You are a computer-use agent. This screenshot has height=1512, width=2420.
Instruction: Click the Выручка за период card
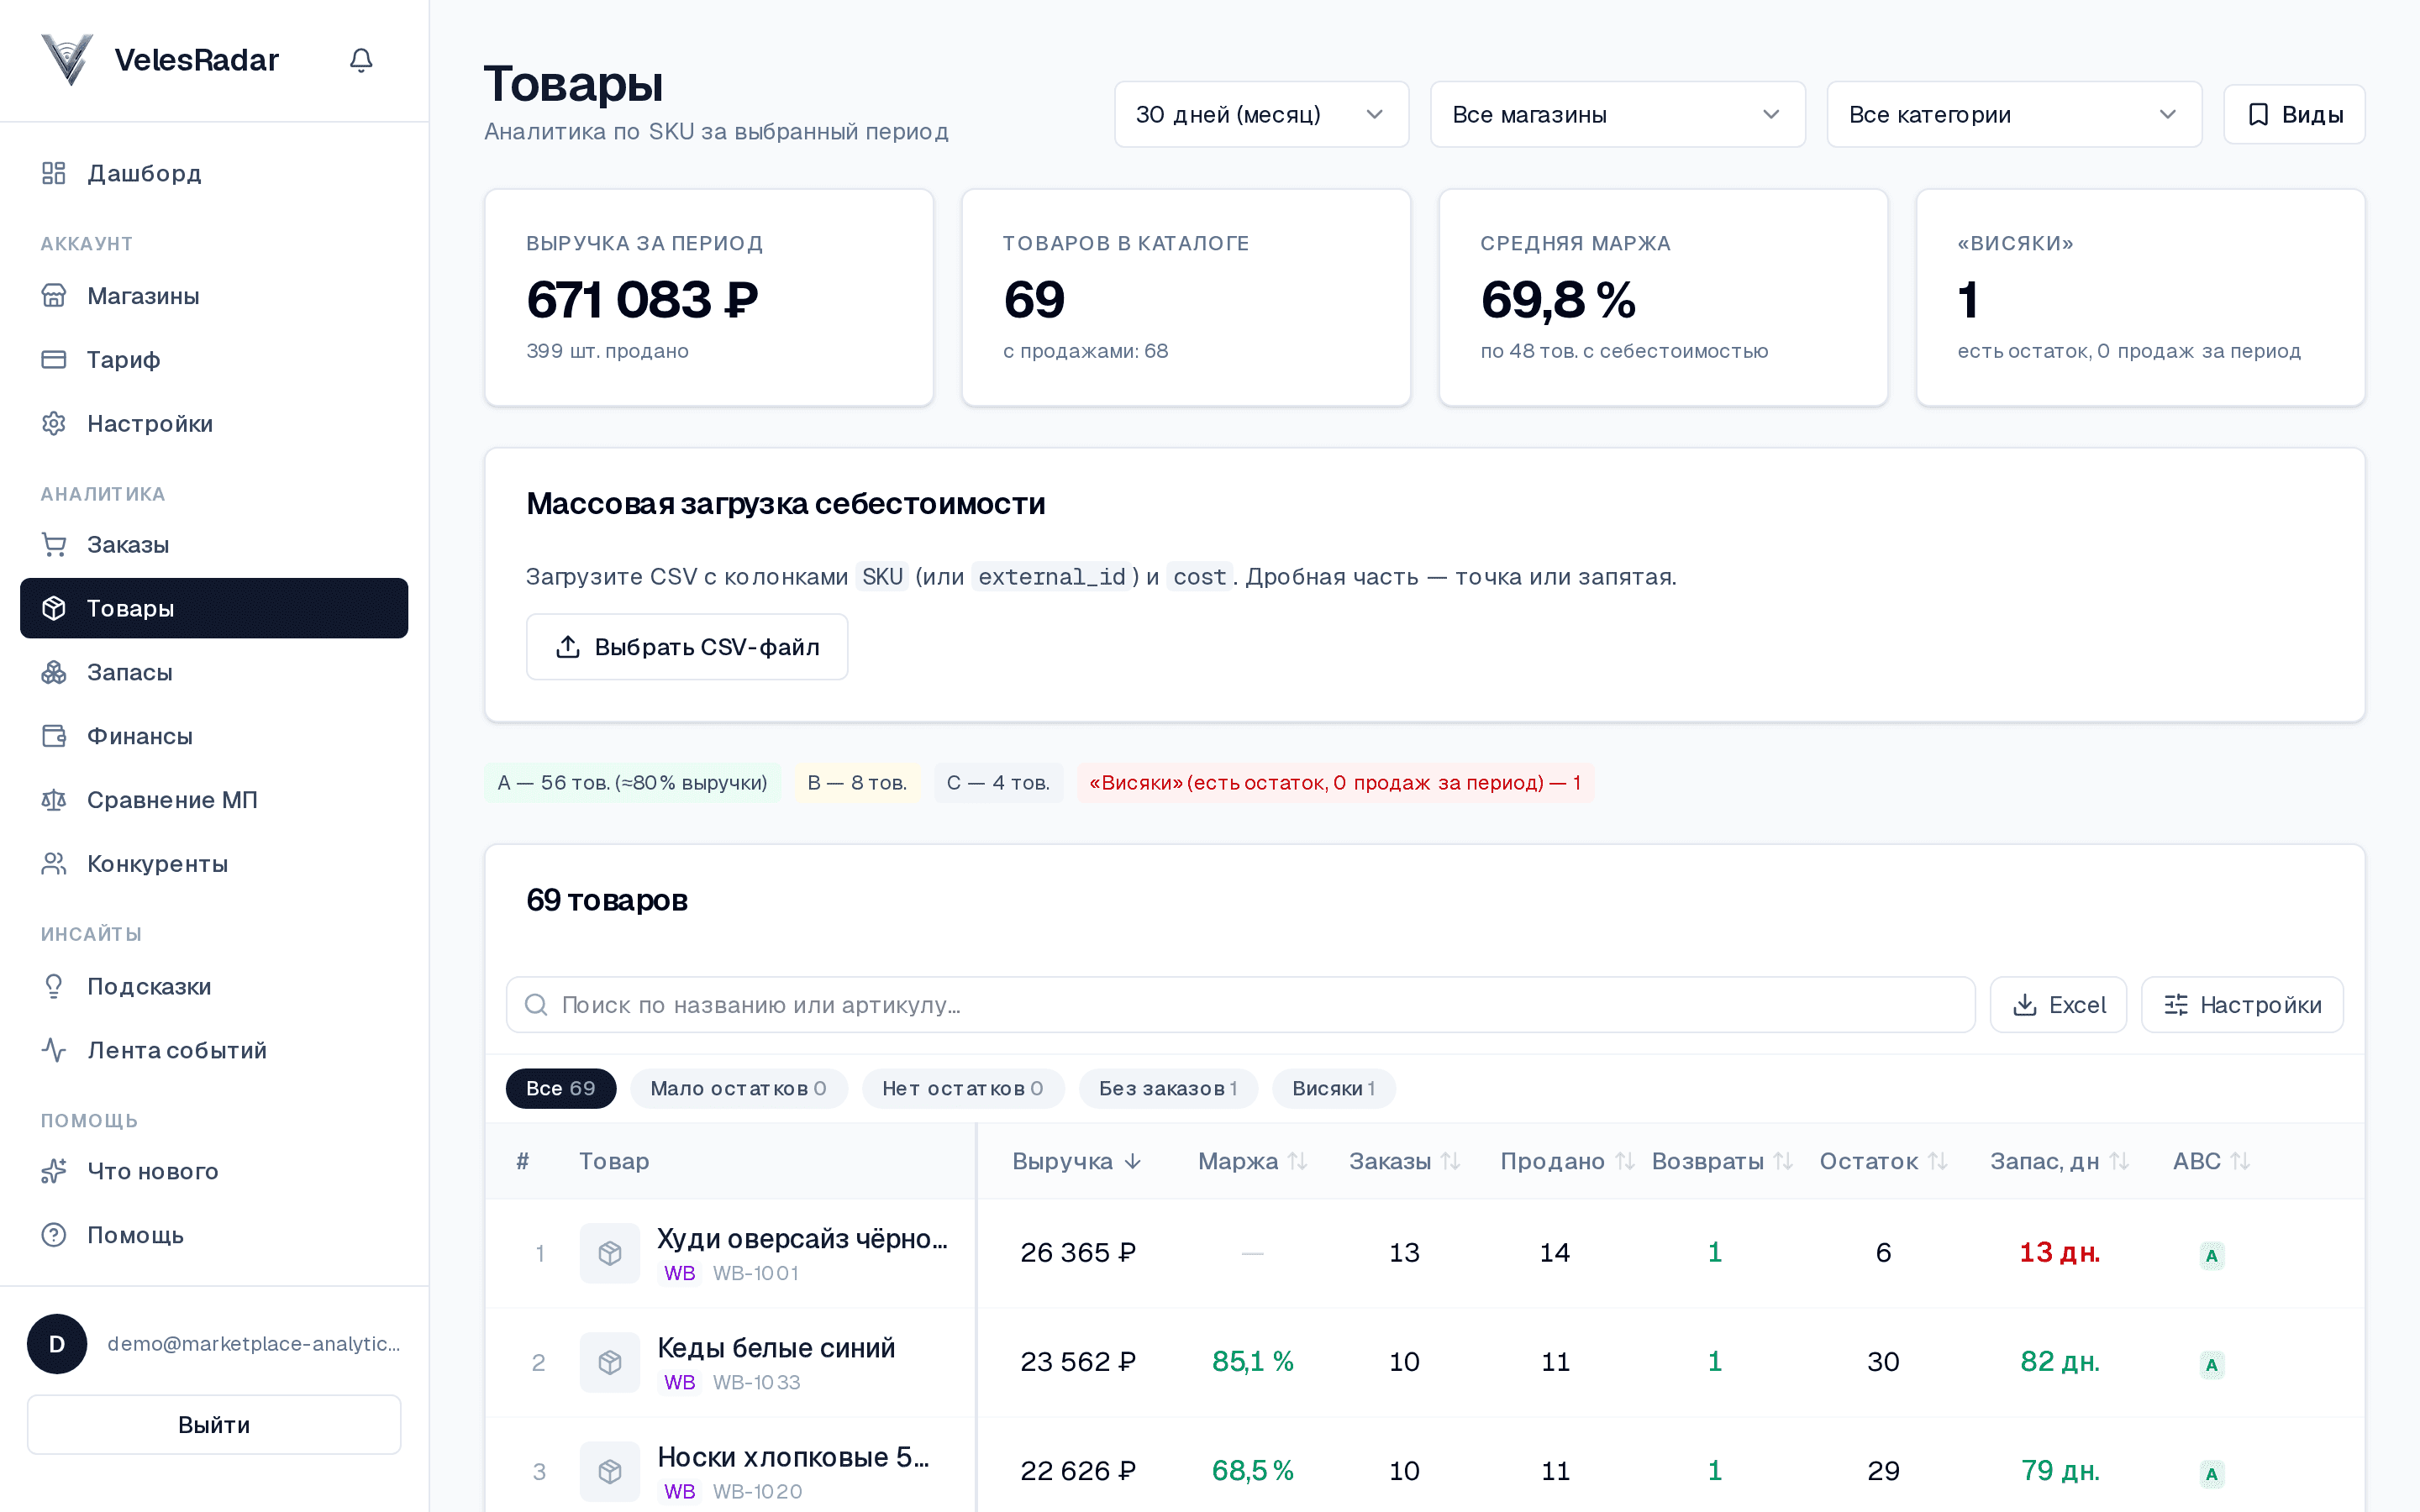point(709,298)
